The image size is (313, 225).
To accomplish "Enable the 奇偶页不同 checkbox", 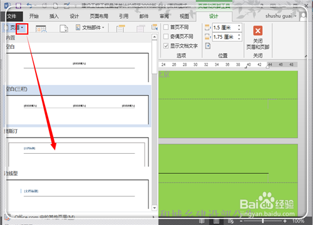I will 166,36.
